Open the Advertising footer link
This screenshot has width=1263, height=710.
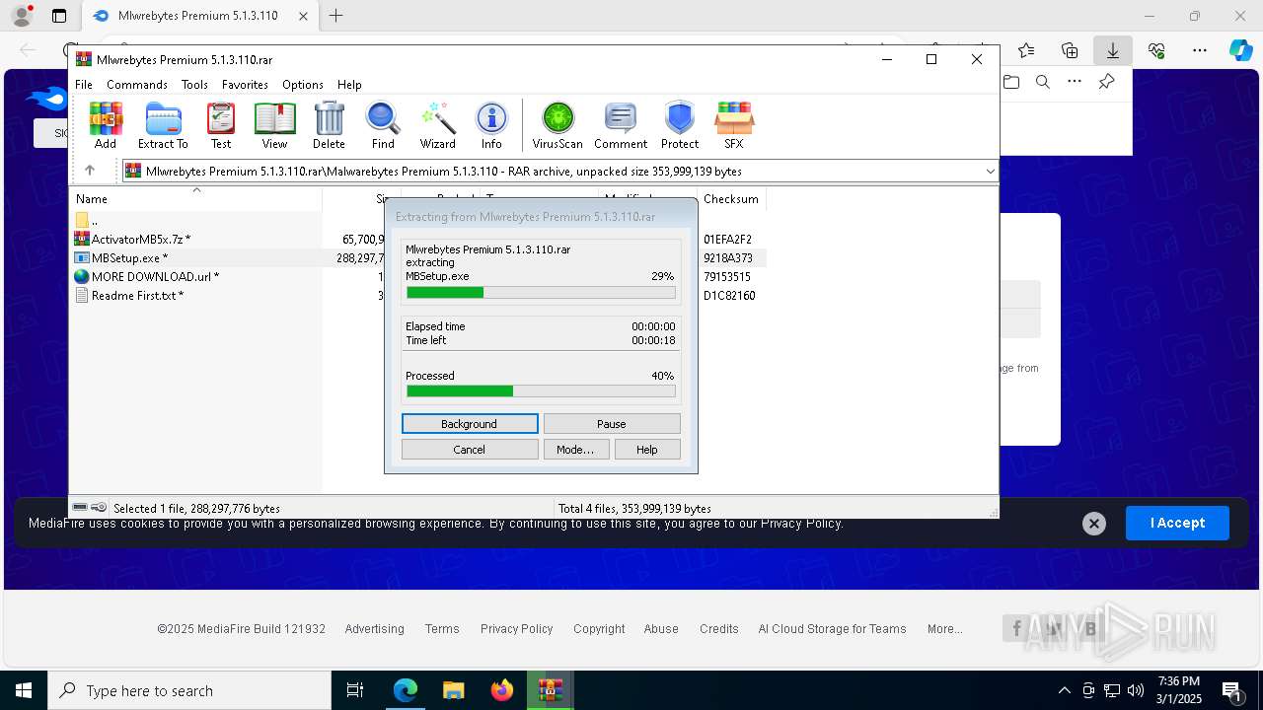click(374, 629)
